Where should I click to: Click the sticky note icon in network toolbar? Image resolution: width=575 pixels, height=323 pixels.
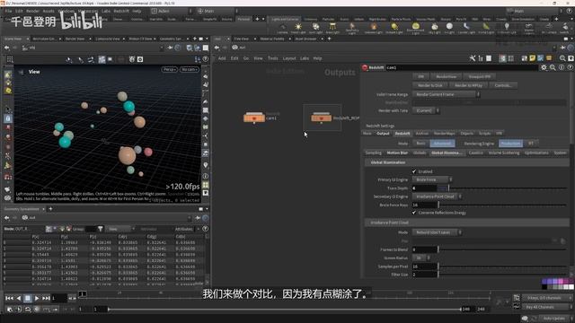(532, 58)
